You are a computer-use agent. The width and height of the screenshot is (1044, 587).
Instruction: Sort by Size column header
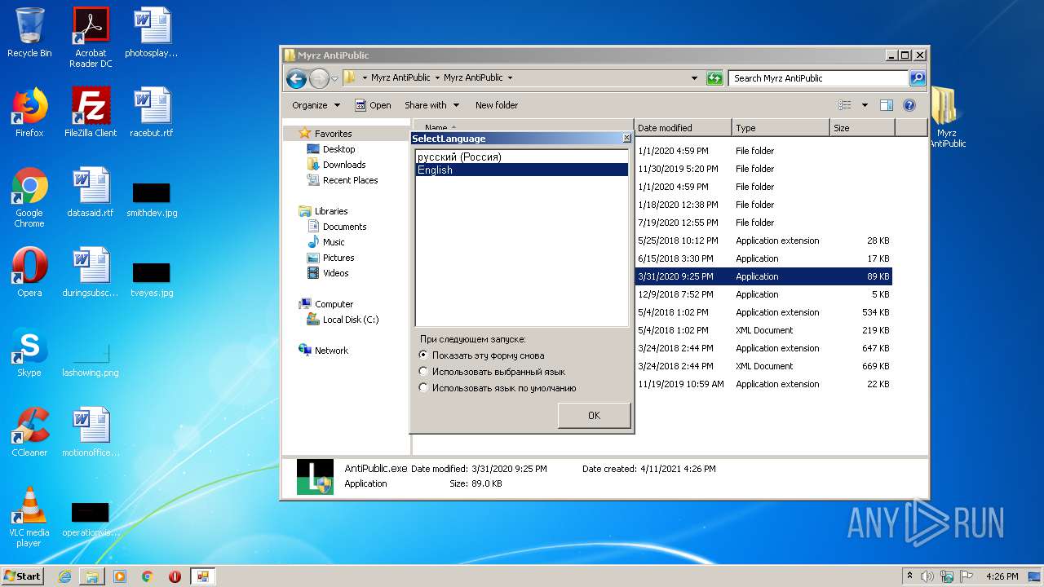862,128
